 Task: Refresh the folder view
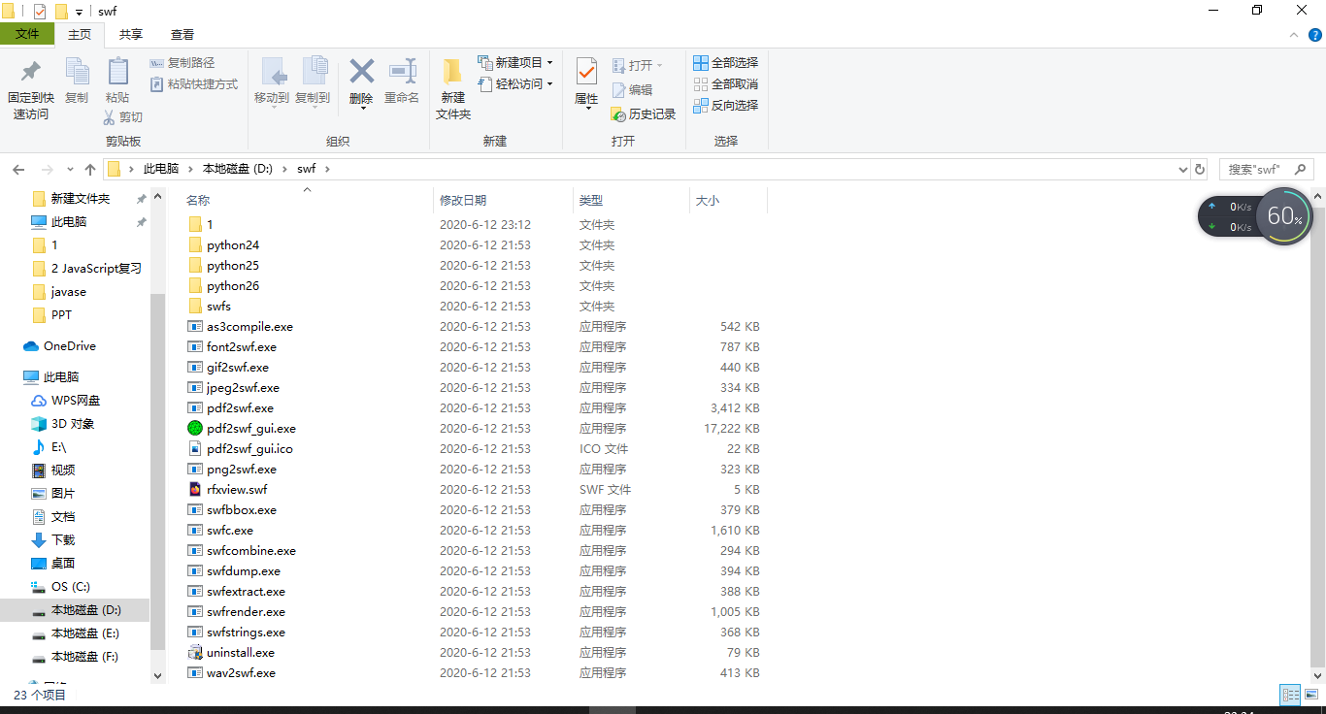[1200, 169]
